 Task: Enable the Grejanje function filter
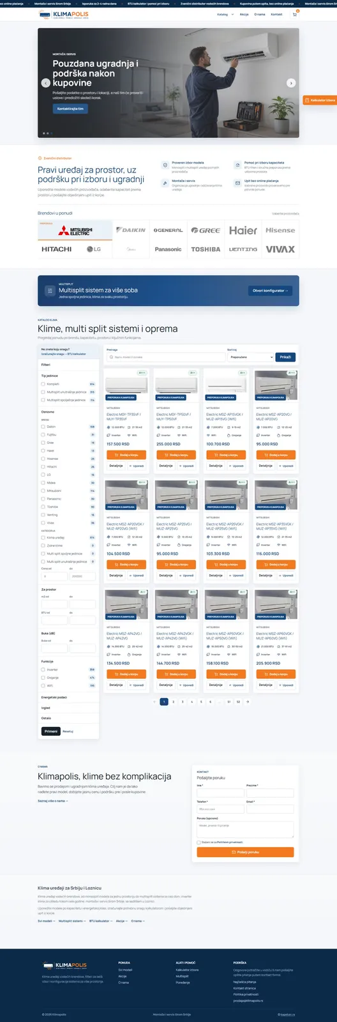point(43,678)
